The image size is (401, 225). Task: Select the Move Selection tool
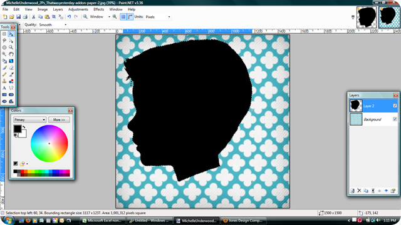tap(11, 41)
